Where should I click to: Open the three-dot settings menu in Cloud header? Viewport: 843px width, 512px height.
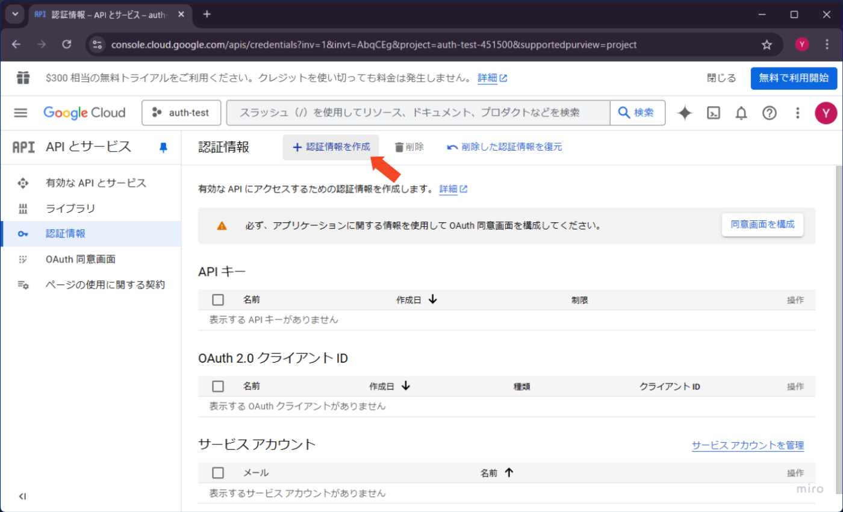(x=797, y=113)
